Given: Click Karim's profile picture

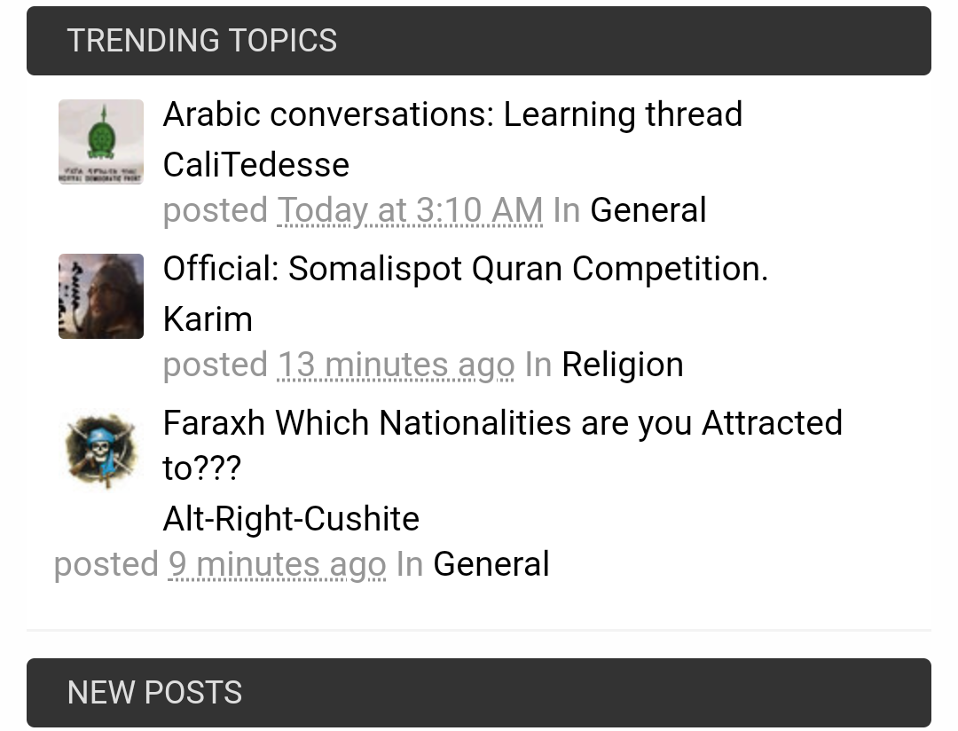Looking at the screenshot, I should coord(101,296).
